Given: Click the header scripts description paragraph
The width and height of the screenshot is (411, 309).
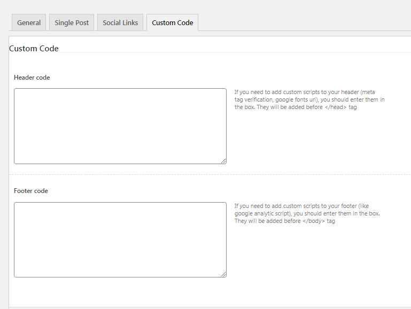Looking at the screenshot, I should tap(309, 99).
